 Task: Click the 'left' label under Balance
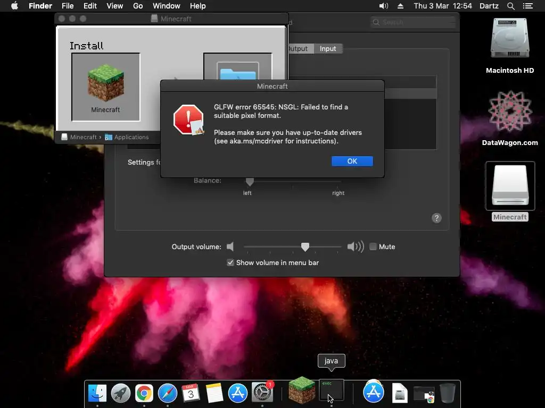(247, 193)
